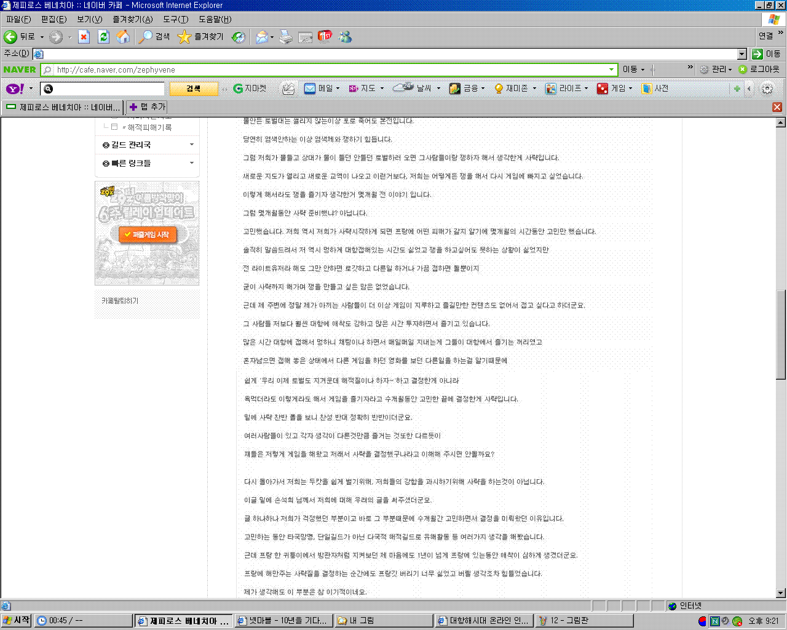
Task: Open the Yahoo toolbar settings gear
Action: pyautogui.click(x=767, y=89)
